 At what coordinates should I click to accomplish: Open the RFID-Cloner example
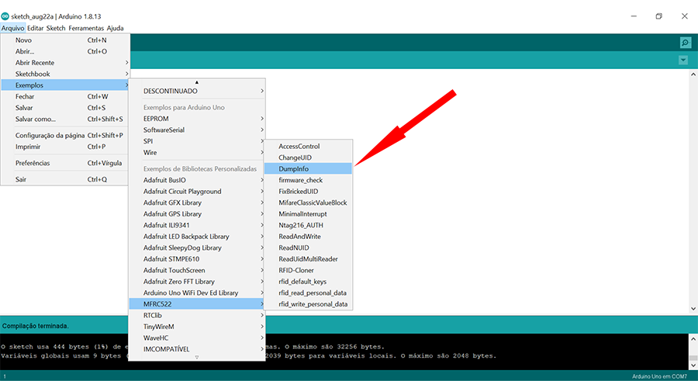coord(298,270)
